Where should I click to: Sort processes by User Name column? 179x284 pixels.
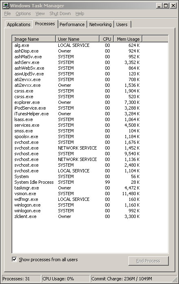(77, 39)
